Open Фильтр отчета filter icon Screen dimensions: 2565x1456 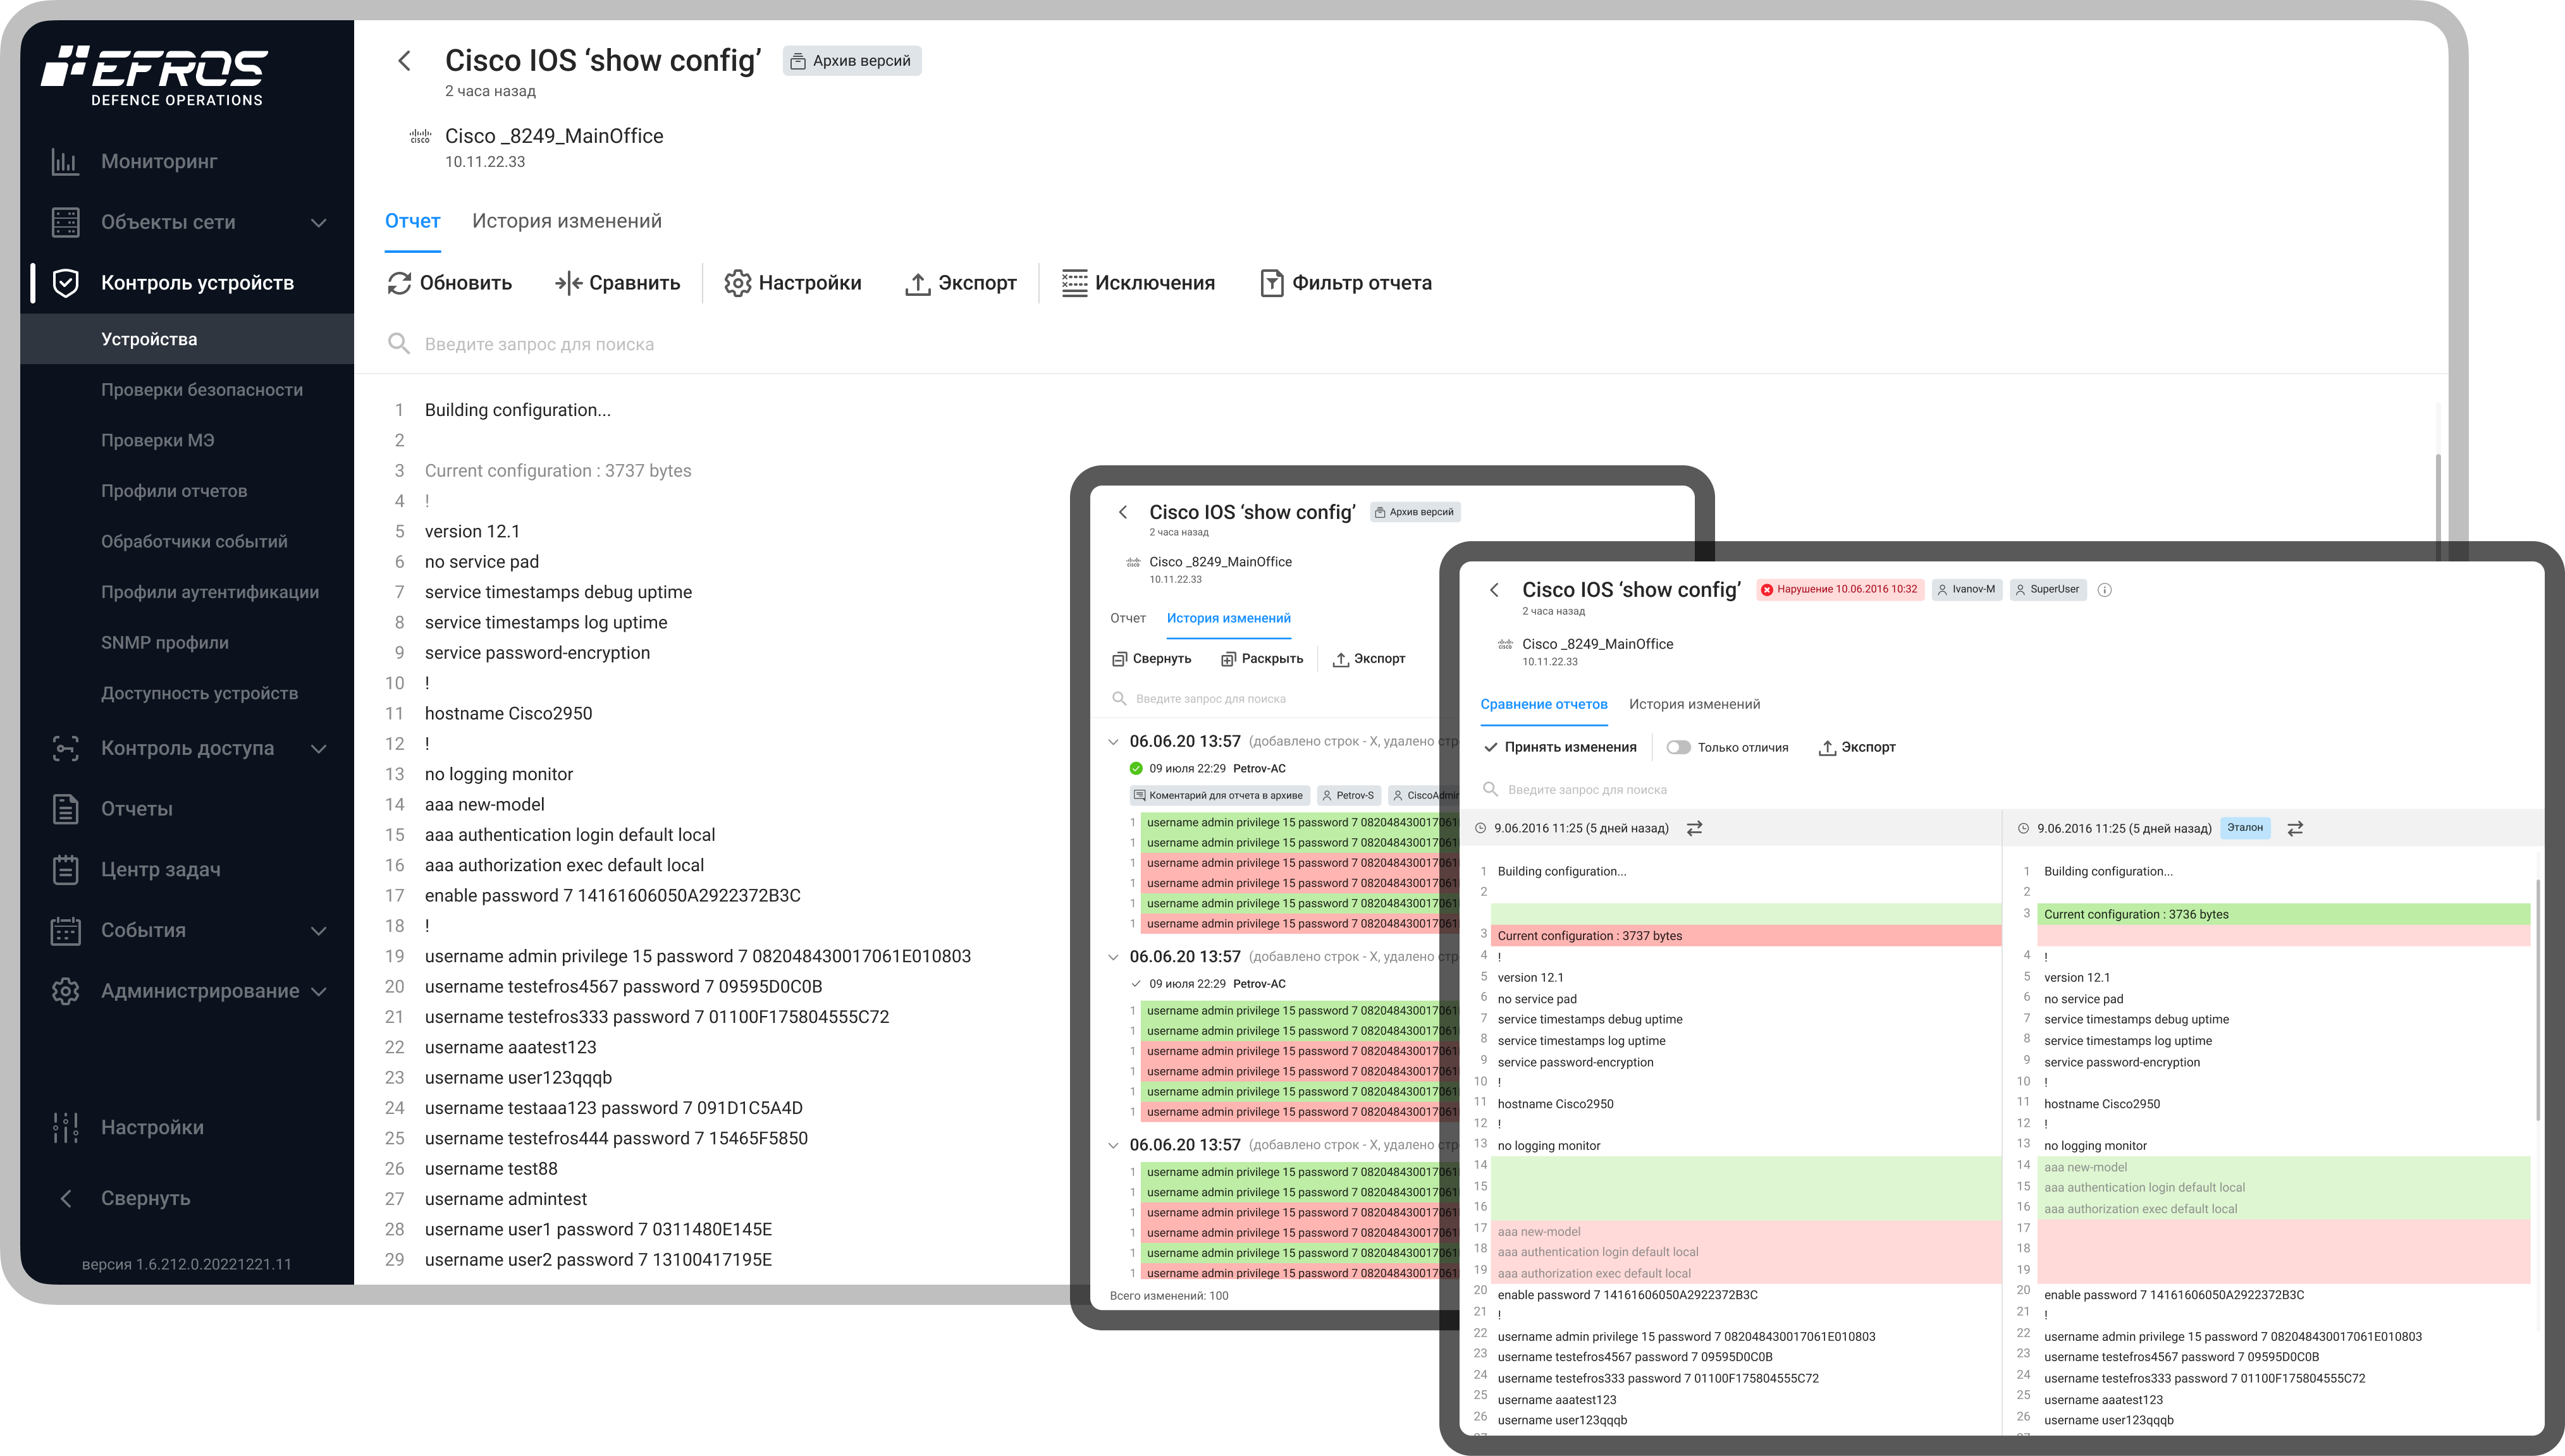[1272, 283]
